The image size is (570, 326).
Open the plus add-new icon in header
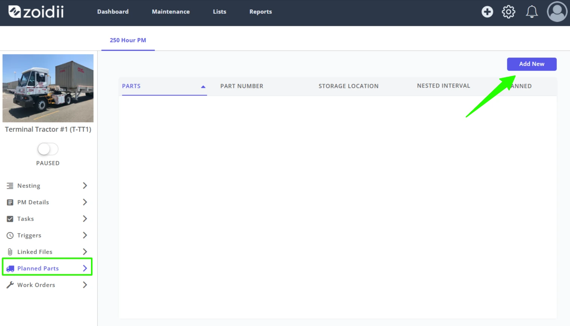tap(487, 12)
